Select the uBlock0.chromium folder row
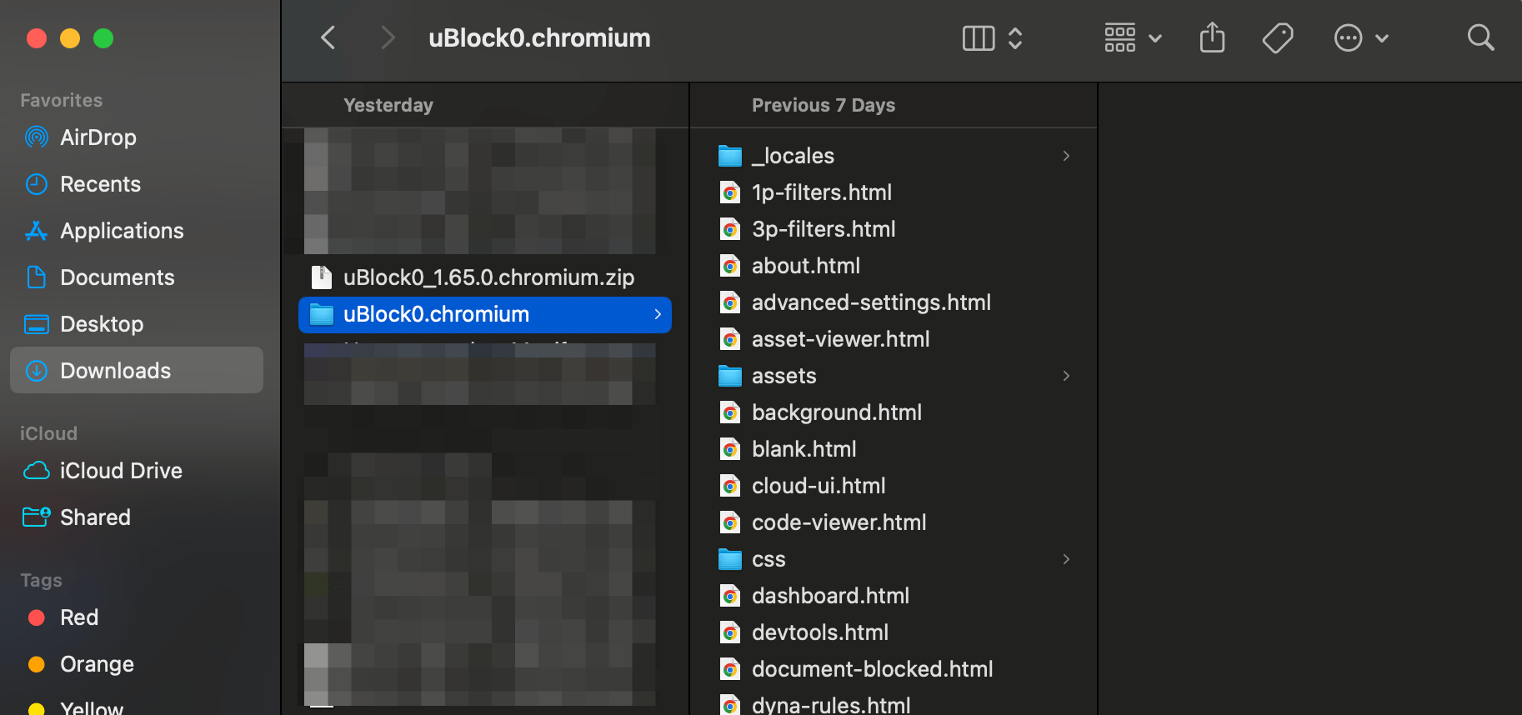1522x715 pixels. tap(485, 314)
